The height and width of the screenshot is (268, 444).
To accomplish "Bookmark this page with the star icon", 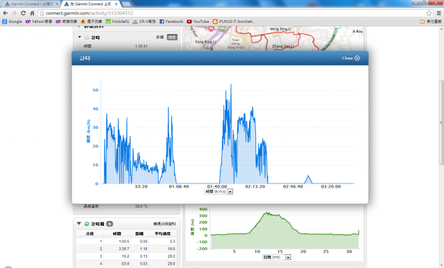I will coord(429,13).
